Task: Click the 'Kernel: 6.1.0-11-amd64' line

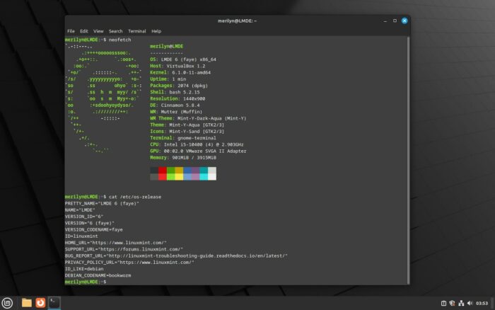Action: tap(180, 72)
